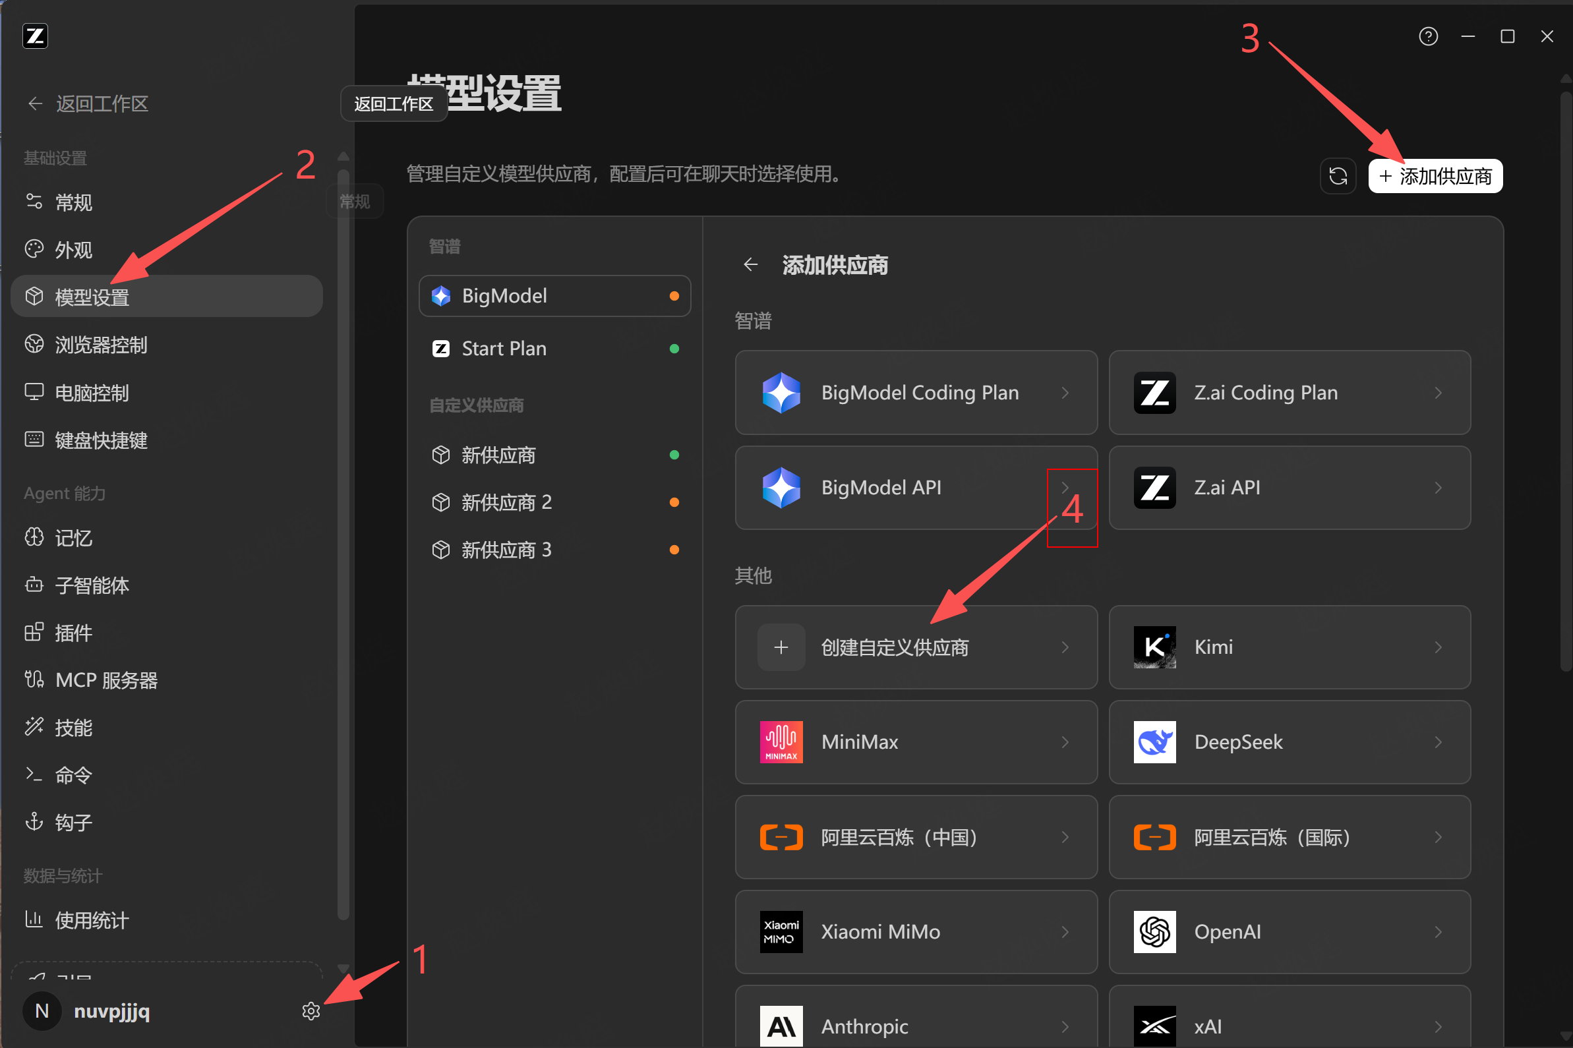Expand the Z.ai API chevron

coord(1438,487)
